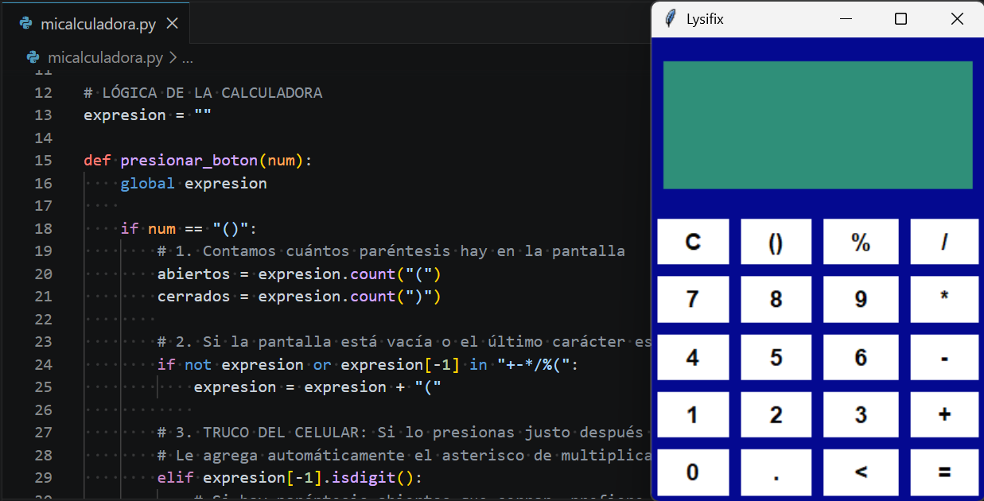Close the micalculadora.py tab
Image resolution: width=984 pixels, height=501 pixels.
[173, 24]
